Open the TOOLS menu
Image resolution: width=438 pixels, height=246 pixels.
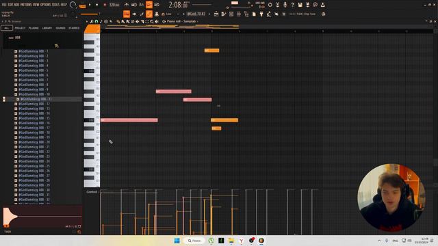tap(56, 5)
